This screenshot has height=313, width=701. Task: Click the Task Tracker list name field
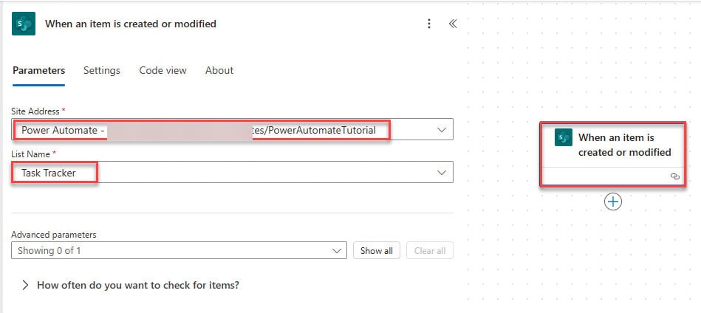click(x=232, y=173)
